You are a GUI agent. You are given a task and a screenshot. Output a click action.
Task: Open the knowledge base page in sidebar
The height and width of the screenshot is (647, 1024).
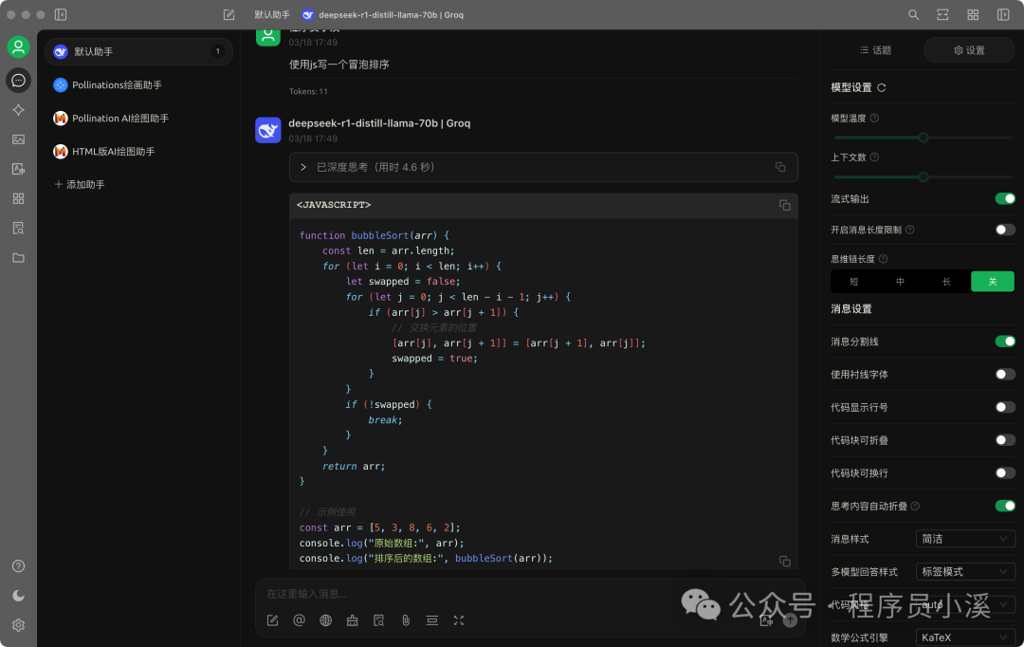[18, 228]
